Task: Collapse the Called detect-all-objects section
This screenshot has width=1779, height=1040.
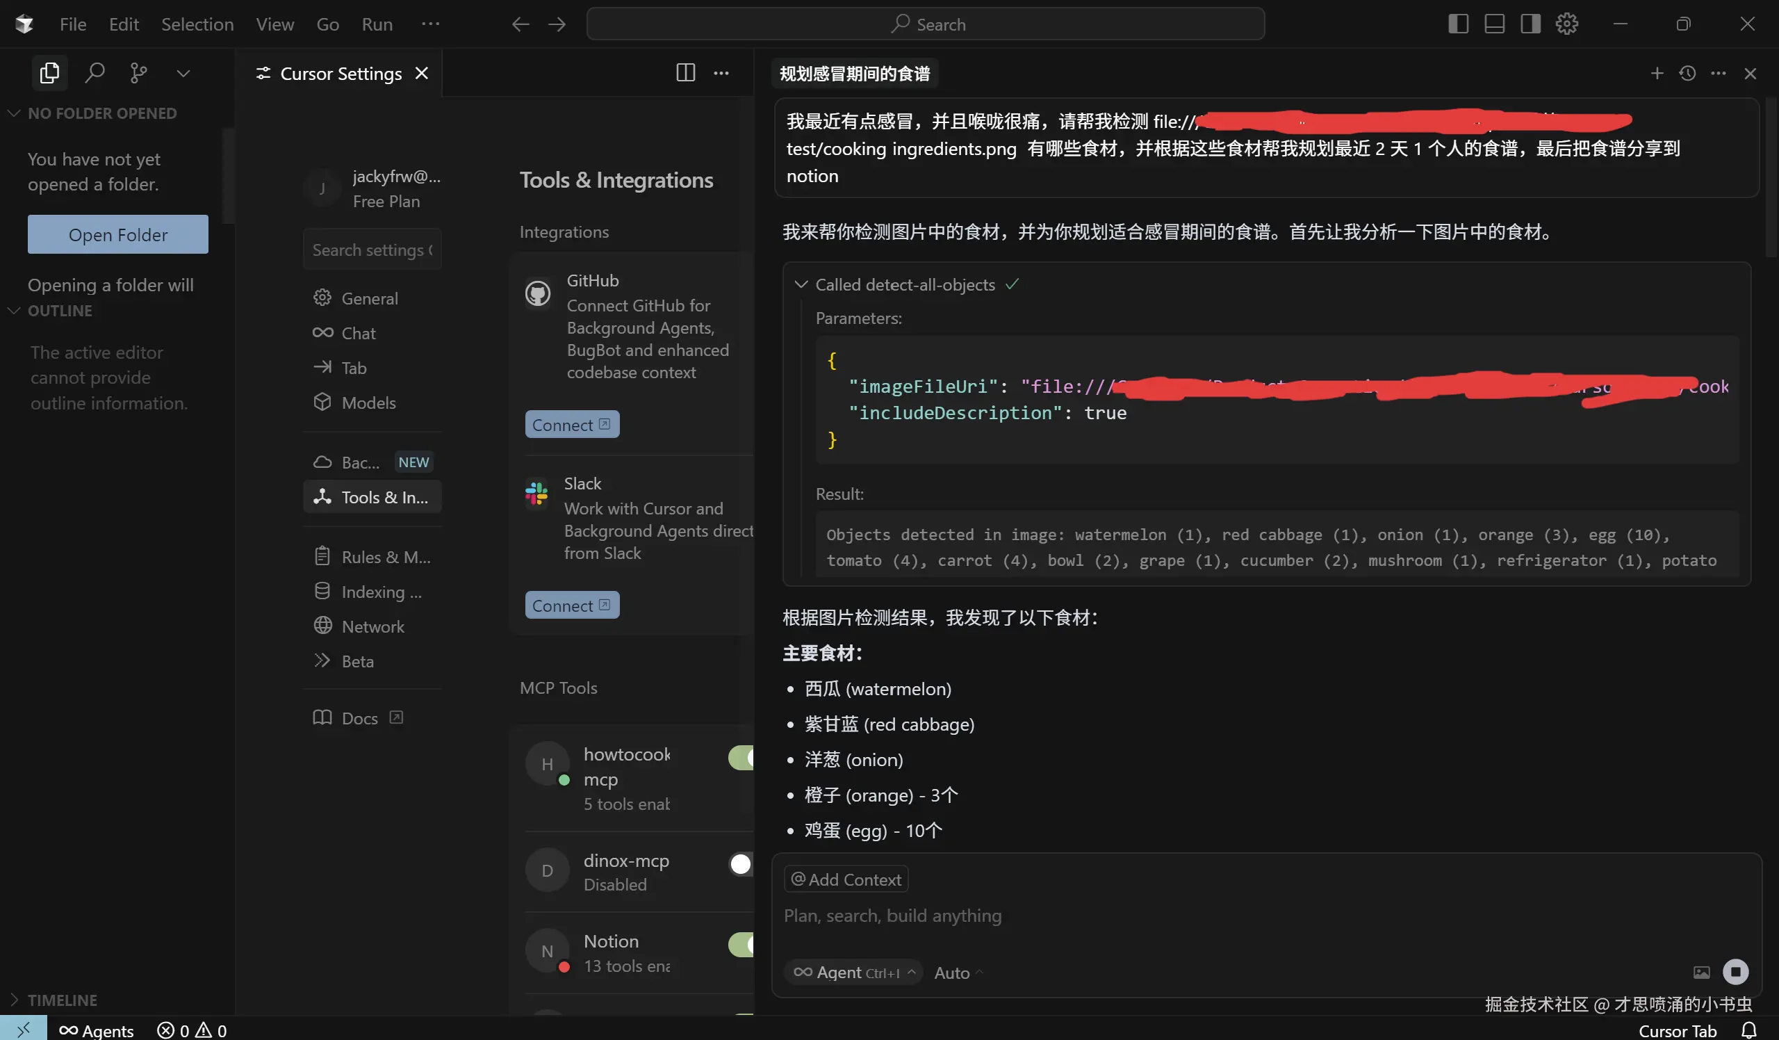Action: pyautogui.click(x=801, y=284)
